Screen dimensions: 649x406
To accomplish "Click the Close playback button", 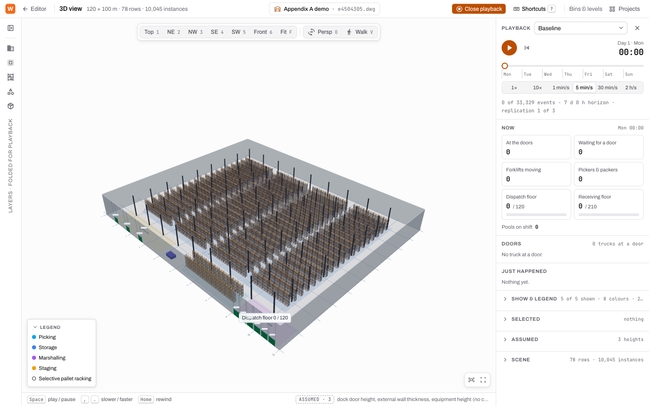I will (x=479, y=9).
